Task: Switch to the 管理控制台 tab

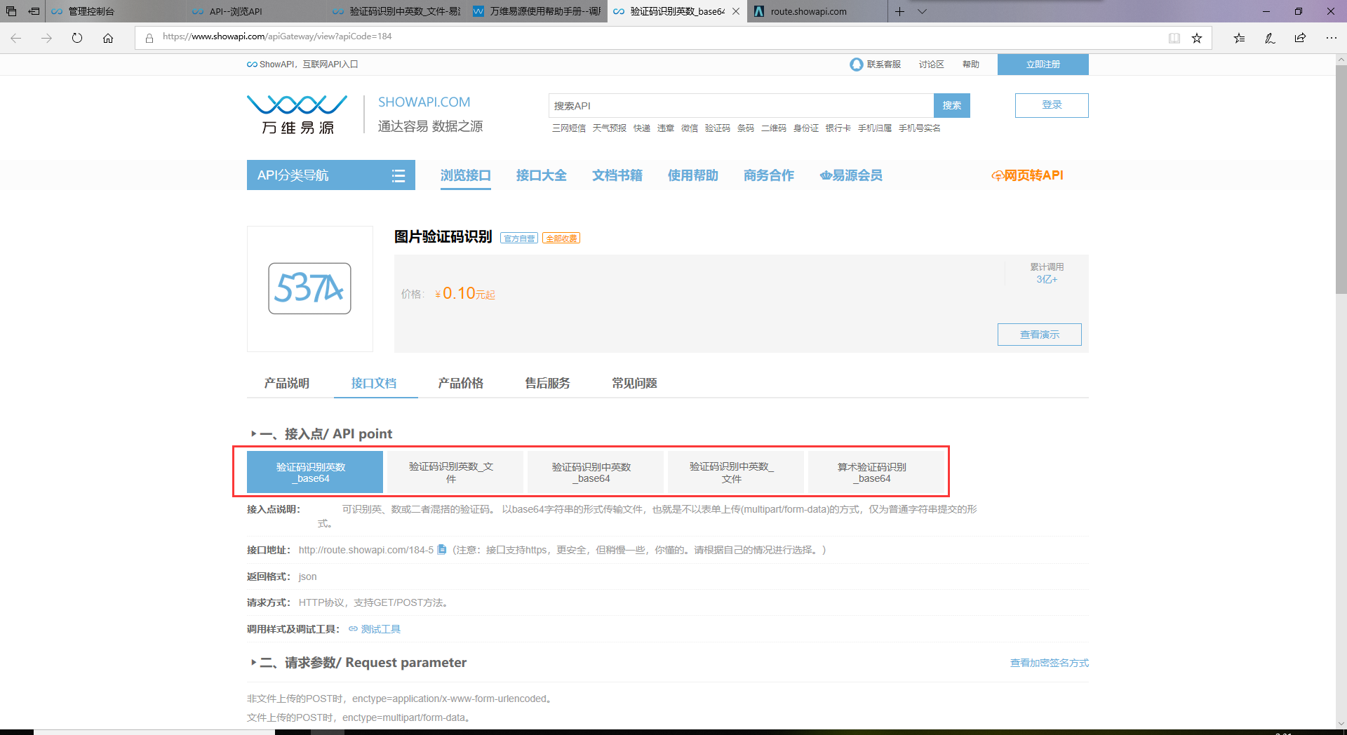Action: (116, 11)
